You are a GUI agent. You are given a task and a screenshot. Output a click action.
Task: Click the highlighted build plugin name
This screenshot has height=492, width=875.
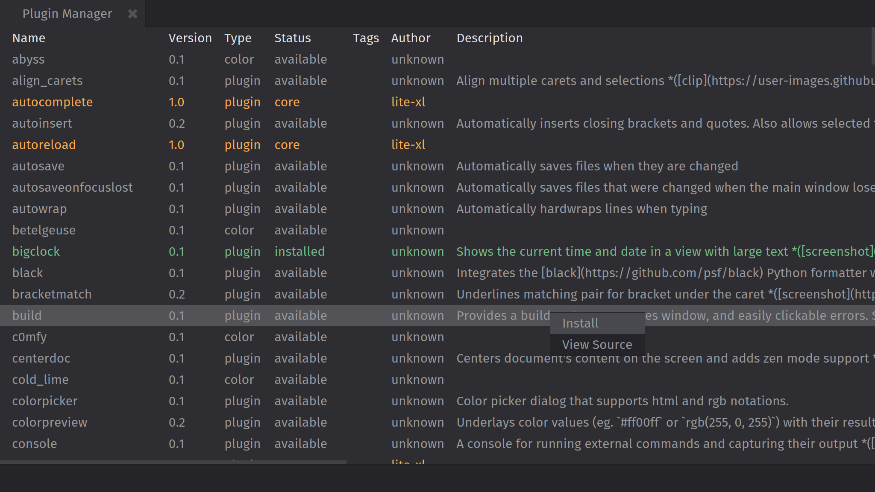coord(27,316)
